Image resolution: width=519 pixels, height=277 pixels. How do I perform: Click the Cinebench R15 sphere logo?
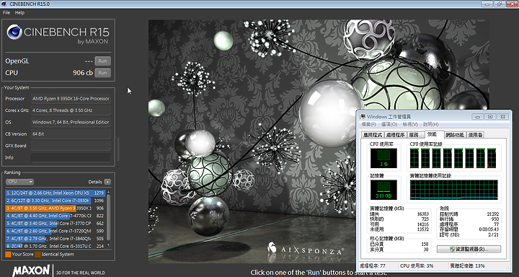(x=14, y=32)
